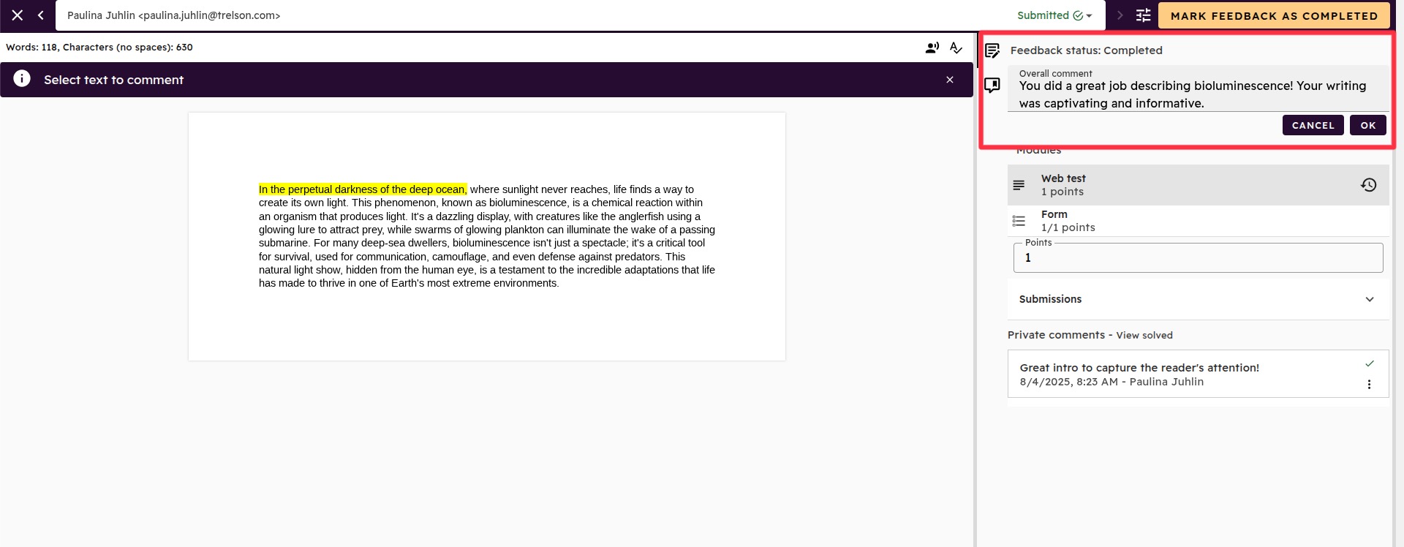
Task: Select the Form module row
Action: point(1198,221)
